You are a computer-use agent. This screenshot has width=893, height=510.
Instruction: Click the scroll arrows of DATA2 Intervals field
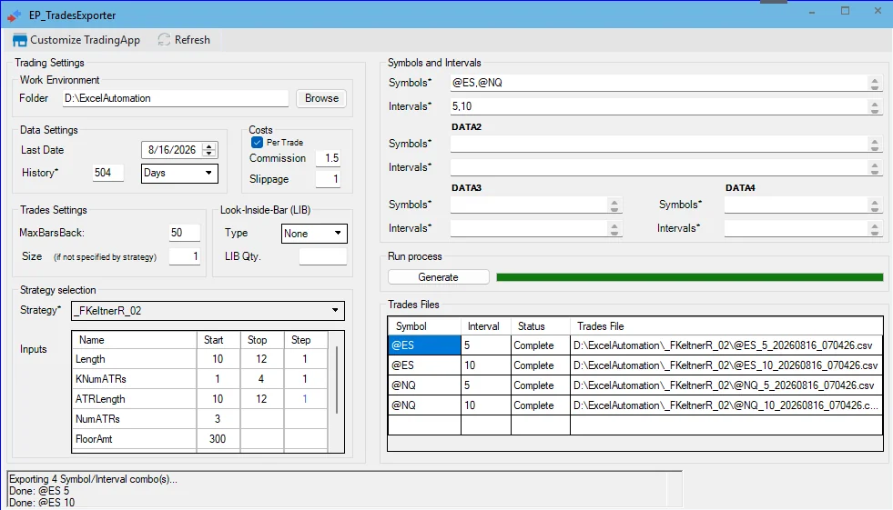(x=875, y=167)
